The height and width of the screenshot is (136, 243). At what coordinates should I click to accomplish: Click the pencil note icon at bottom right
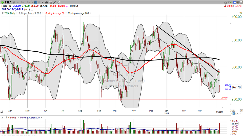(x=241, y=111)
